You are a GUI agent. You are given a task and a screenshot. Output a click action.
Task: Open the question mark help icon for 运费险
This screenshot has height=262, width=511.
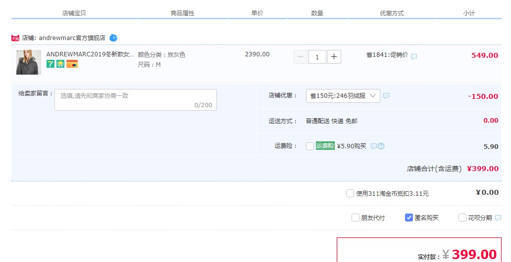(x=381, y=146)
